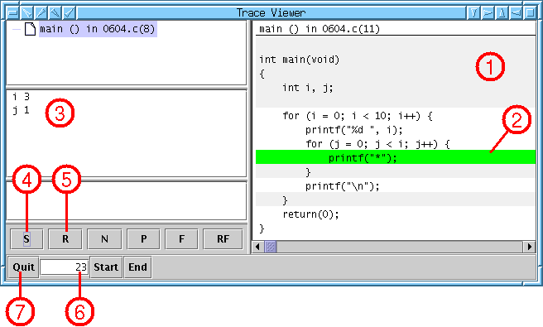Click the document icon beside main ()

30,29
